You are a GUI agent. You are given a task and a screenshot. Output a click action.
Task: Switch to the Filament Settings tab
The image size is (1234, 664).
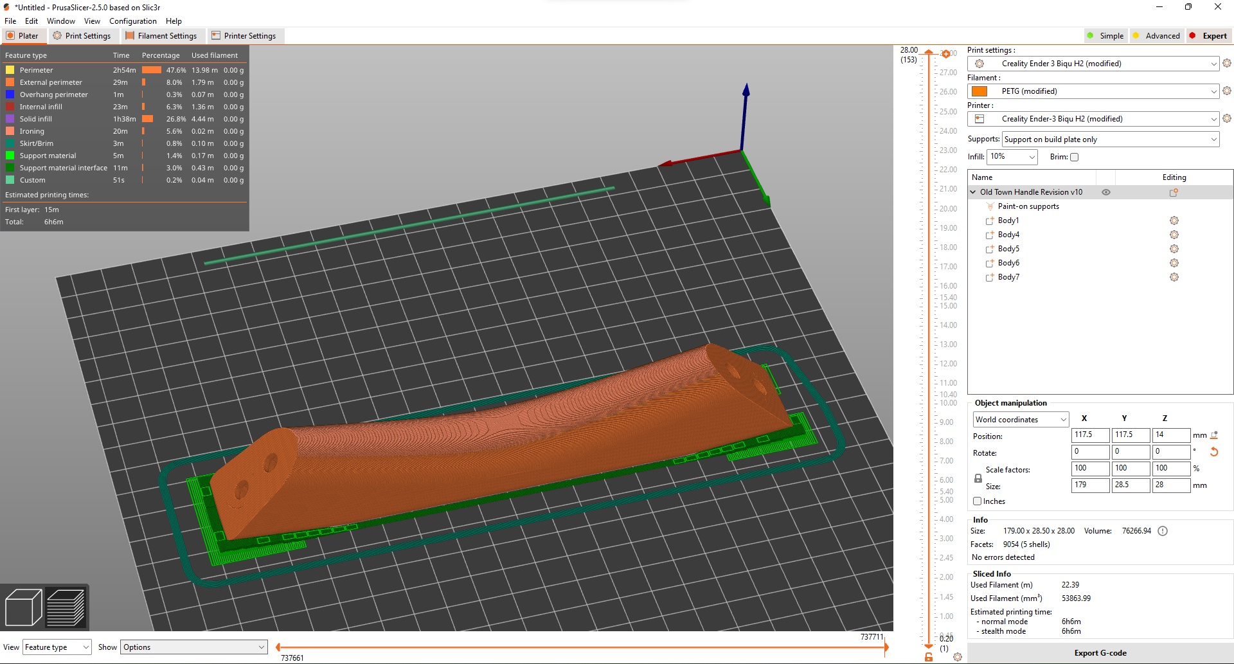coord(161,36)
